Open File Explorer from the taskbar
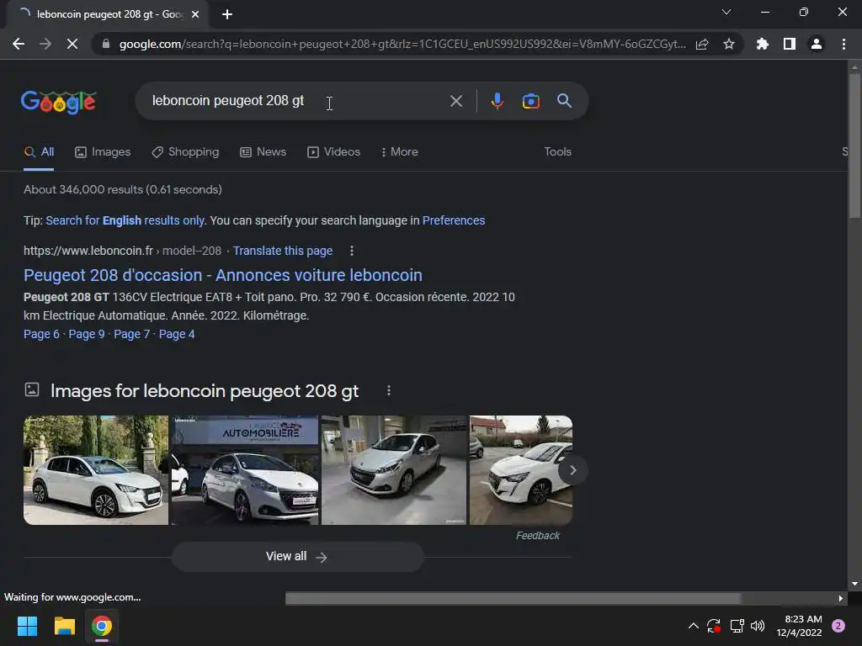 click(x=64, y=626)
